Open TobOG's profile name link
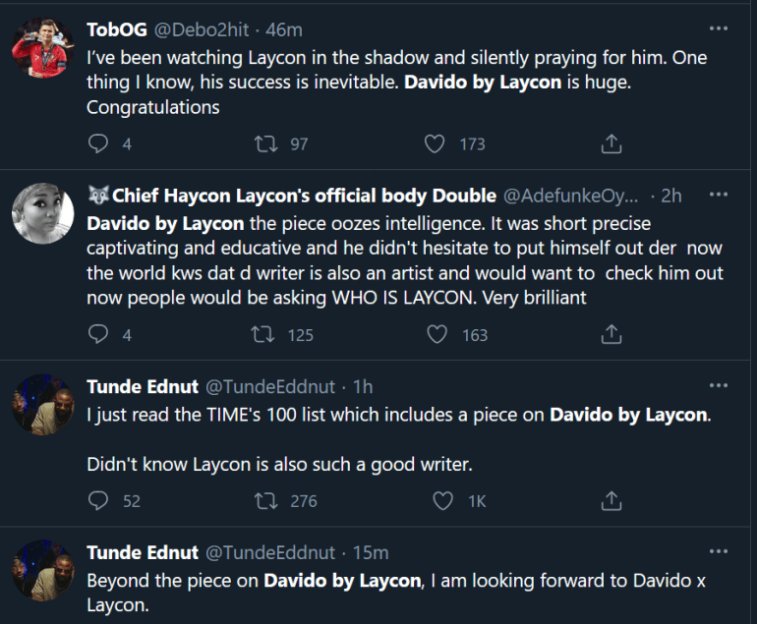 point(114,29)
